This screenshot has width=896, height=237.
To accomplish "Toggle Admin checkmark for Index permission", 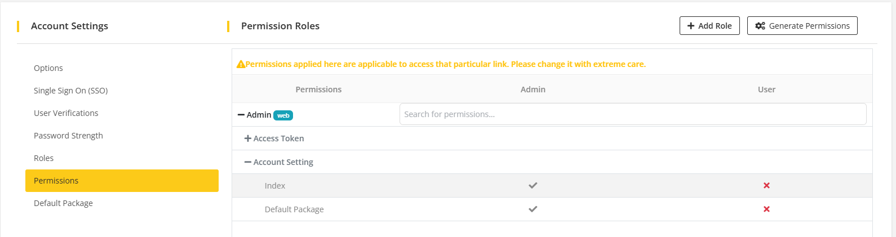I will pyautogui.click(x=533, y=185).
